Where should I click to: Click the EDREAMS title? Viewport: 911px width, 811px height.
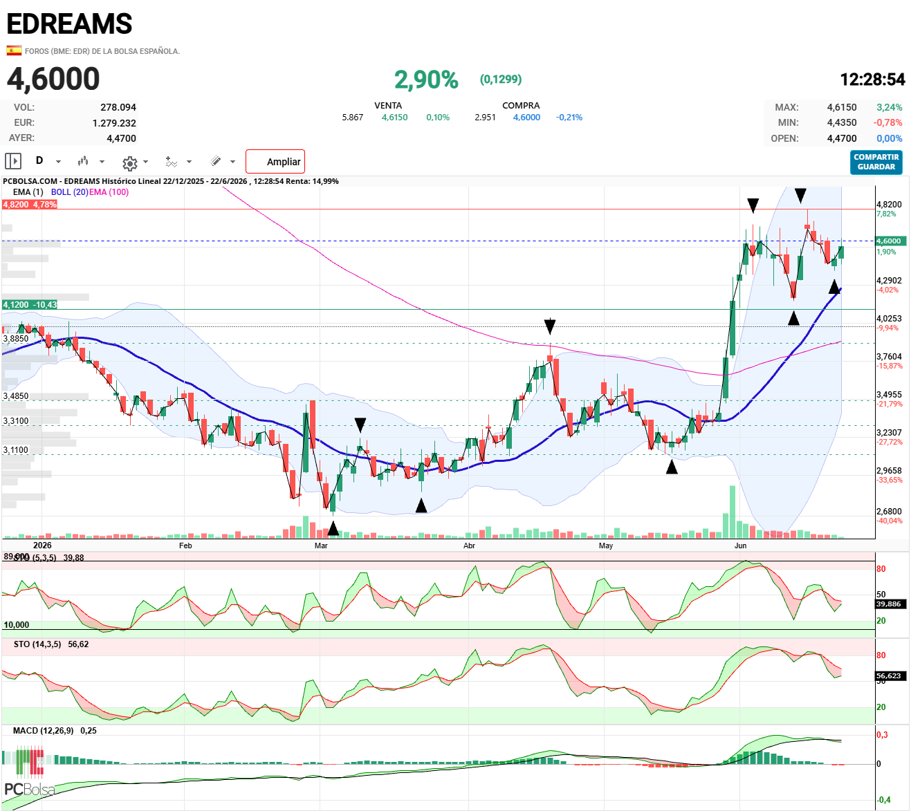[x=69, y=24]
